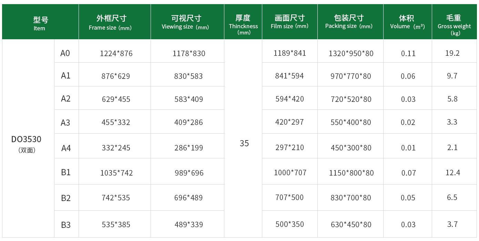Image resolution: width=479 pixels, height=241 pixels.
Task: Click the viewing size 286*199 cell
Action: (188, 148)
